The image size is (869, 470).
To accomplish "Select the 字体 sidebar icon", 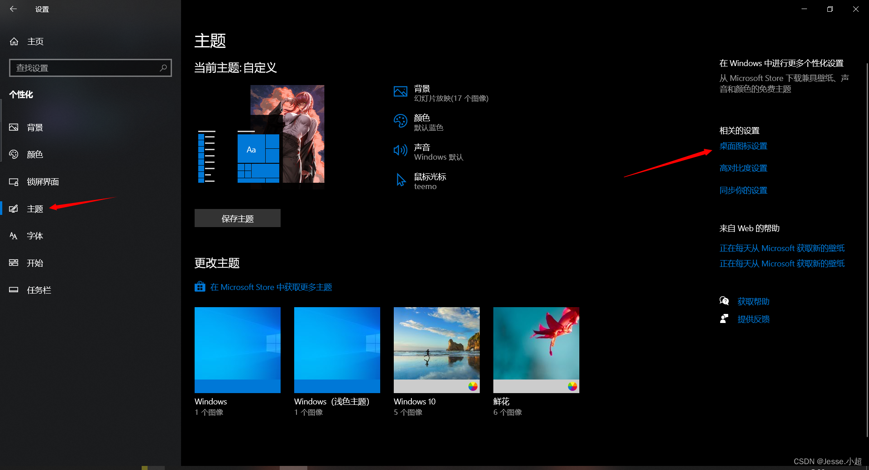I will [14, 236].
